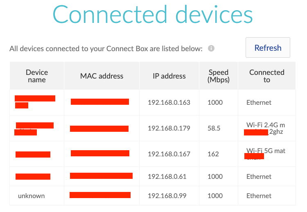Click the 58.5 speed value
307x212 pixels.
[x=214, y=129]
